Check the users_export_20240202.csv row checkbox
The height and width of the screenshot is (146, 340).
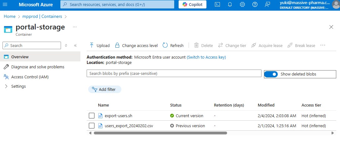coord(92,126)
